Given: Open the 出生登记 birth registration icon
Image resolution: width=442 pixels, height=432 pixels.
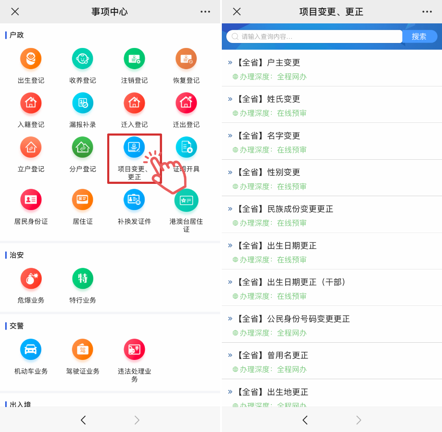Looking at the screenshot, I should [31, 59].
